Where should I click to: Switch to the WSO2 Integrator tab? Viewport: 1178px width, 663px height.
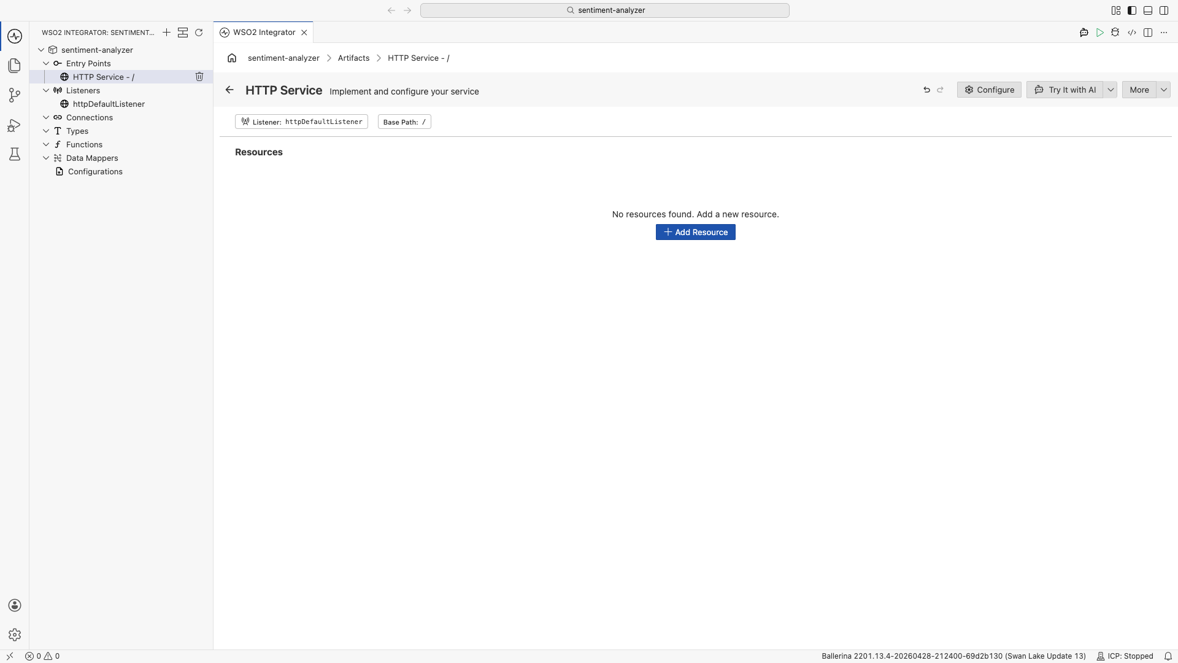[264, 33]
